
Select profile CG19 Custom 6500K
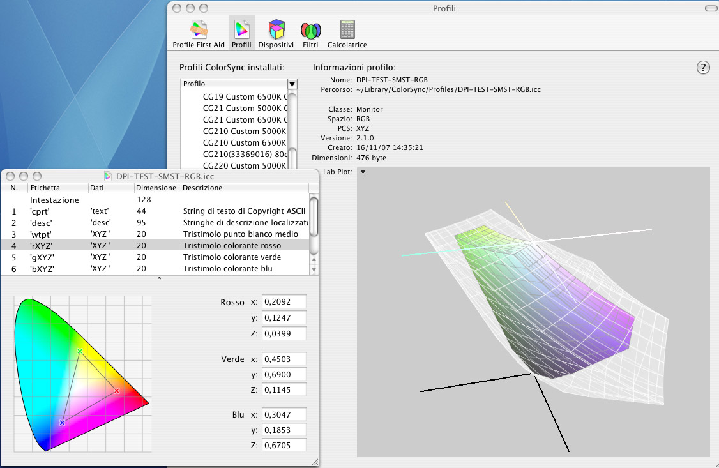tap(234, 96)
